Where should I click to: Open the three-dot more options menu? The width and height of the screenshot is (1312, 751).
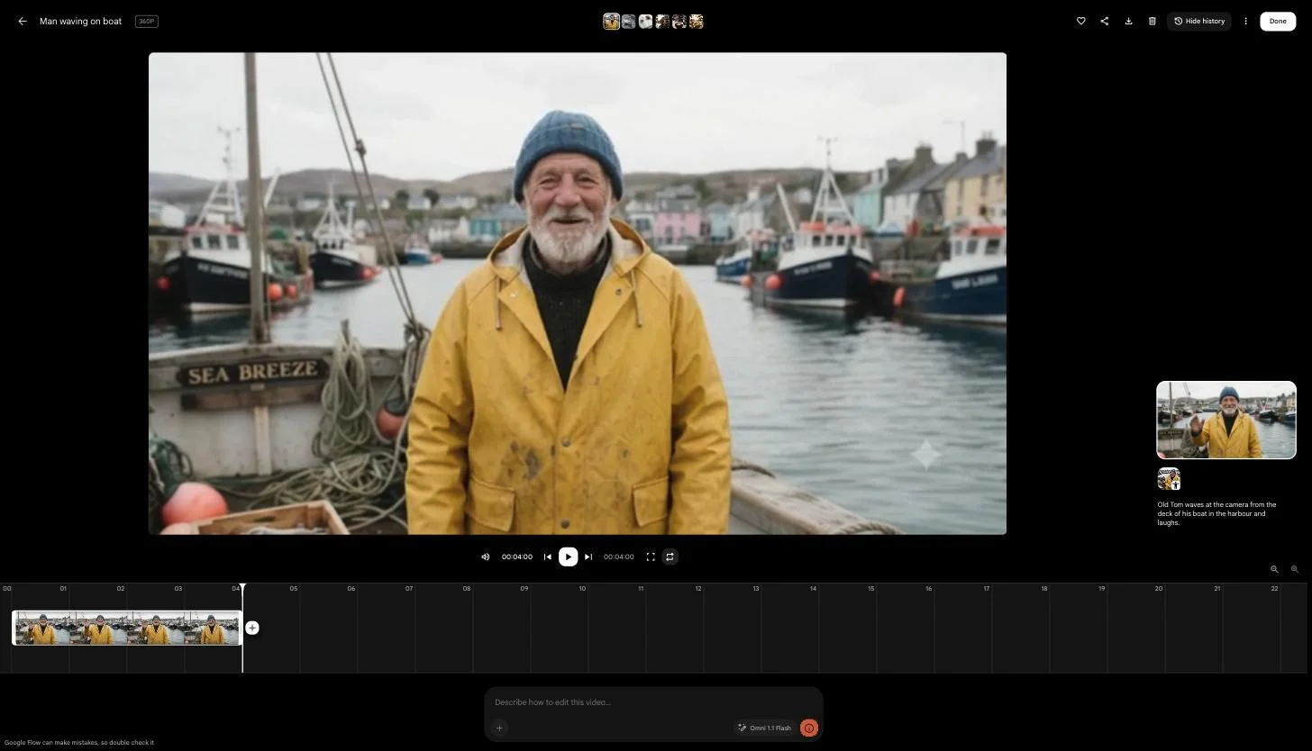1245,21
